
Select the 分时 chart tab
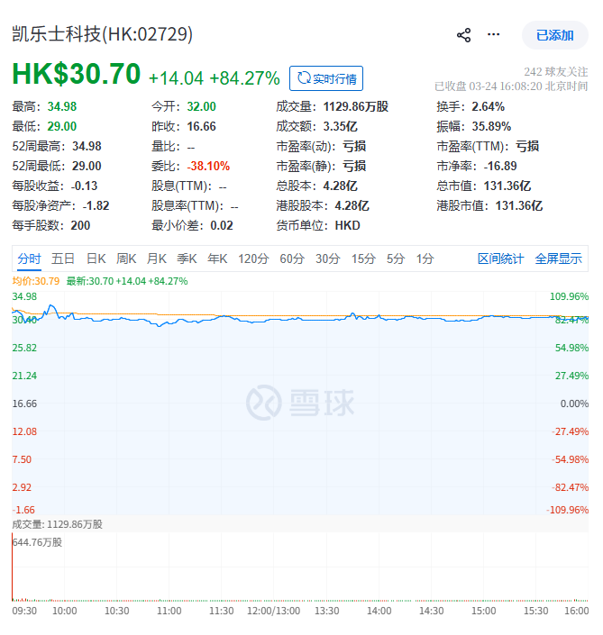tap(29, 259)
